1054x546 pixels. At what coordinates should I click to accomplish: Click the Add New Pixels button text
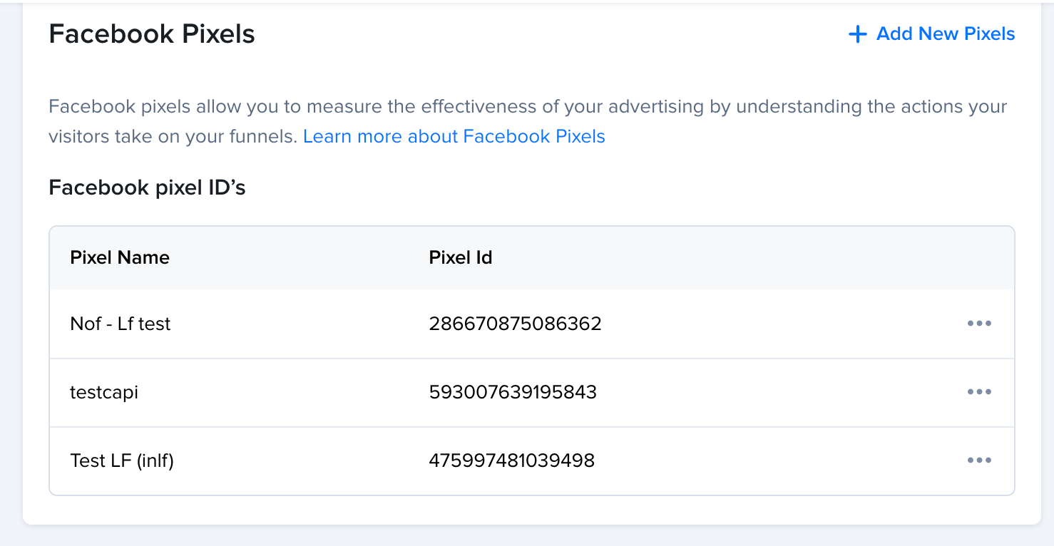pos(946,34)
